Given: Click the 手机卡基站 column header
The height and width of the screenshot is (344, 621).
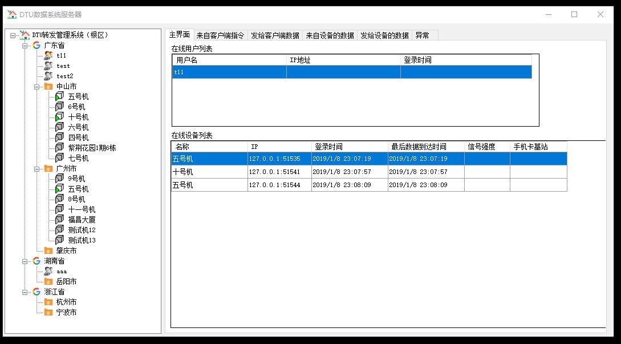Looking at the screenshot, I should tap(538, 147).
